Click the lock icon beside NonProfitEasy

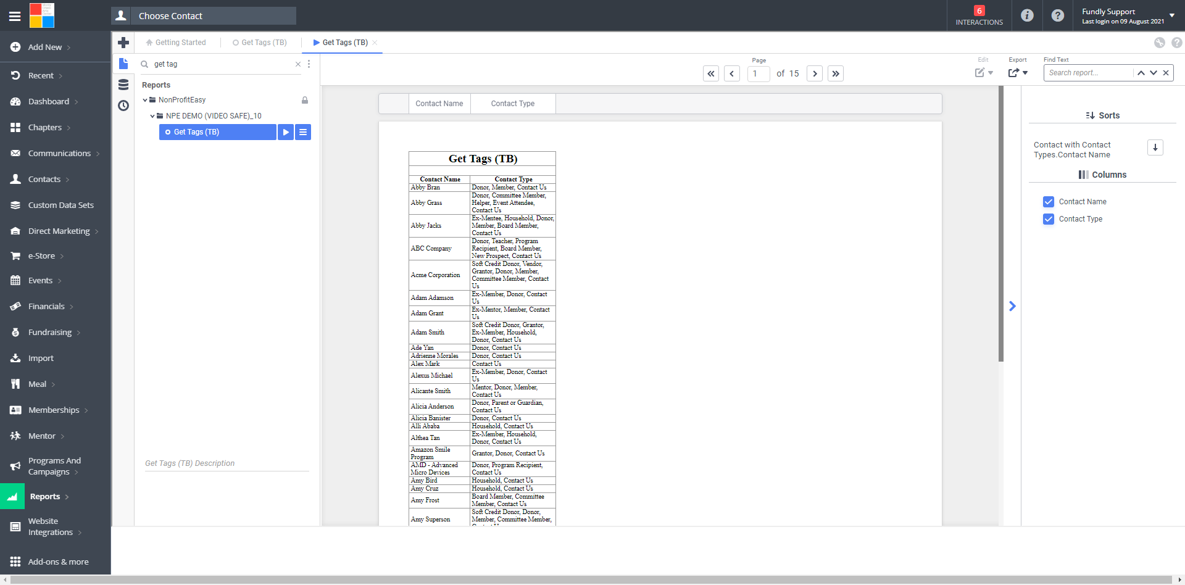(305, 100)
